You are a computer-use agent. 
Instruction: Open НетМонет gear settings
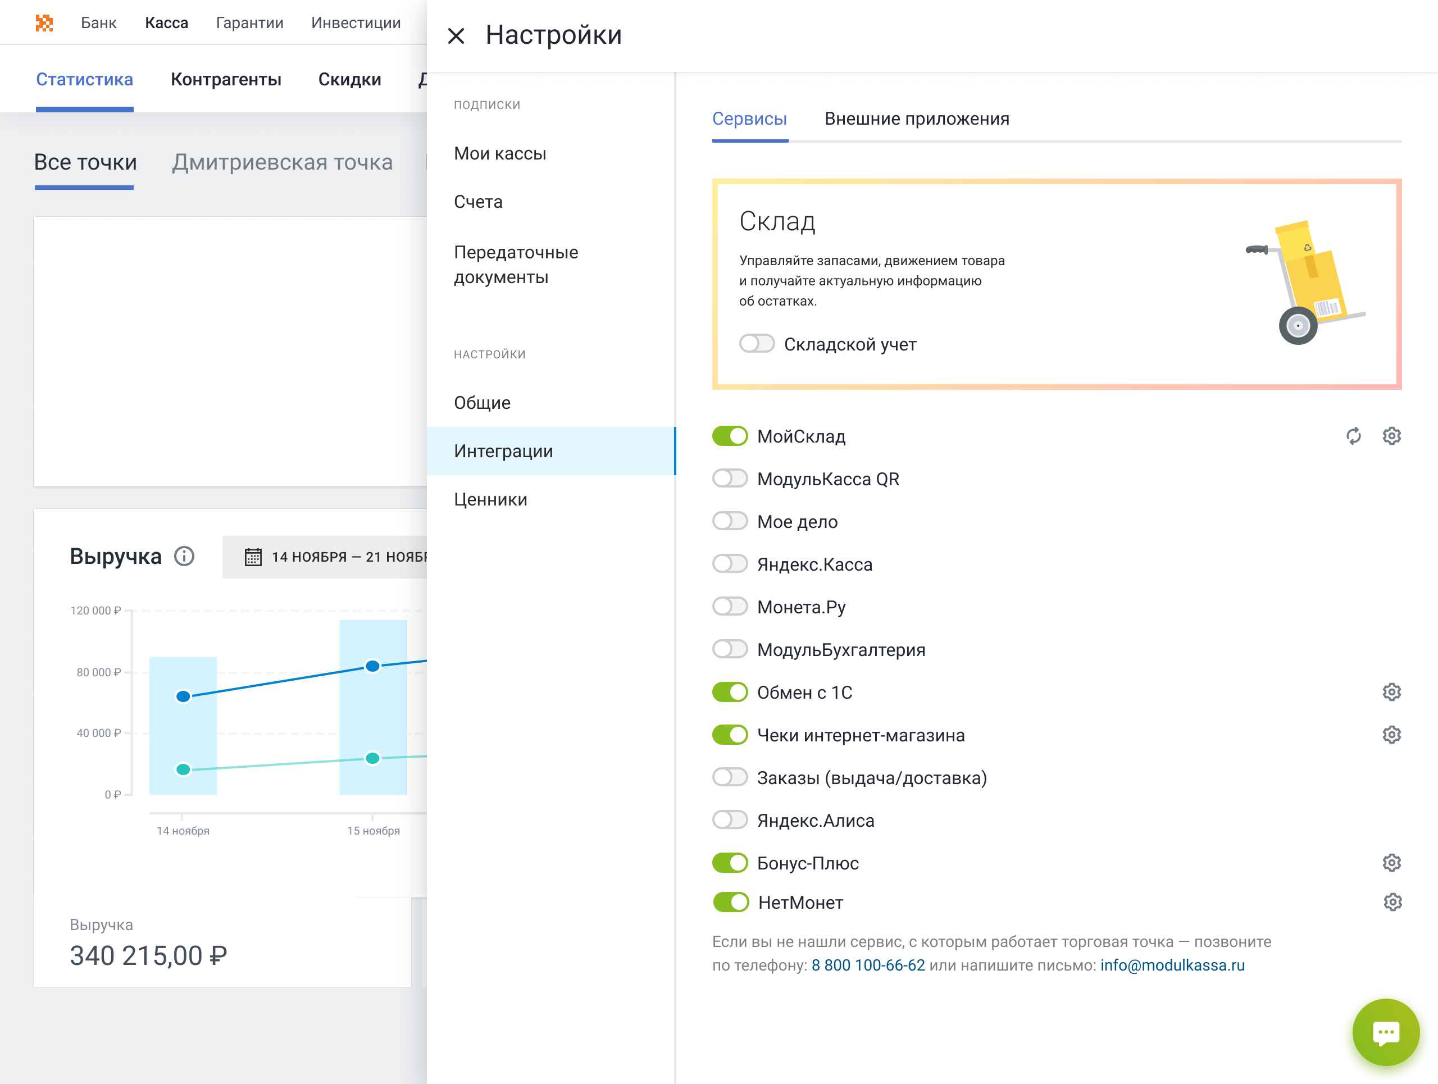[1393, 903]
